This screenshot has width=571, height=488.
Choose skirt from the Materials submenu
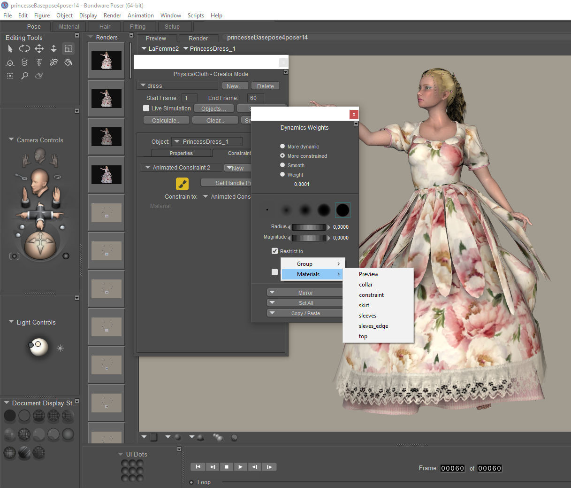pos(364,305)
